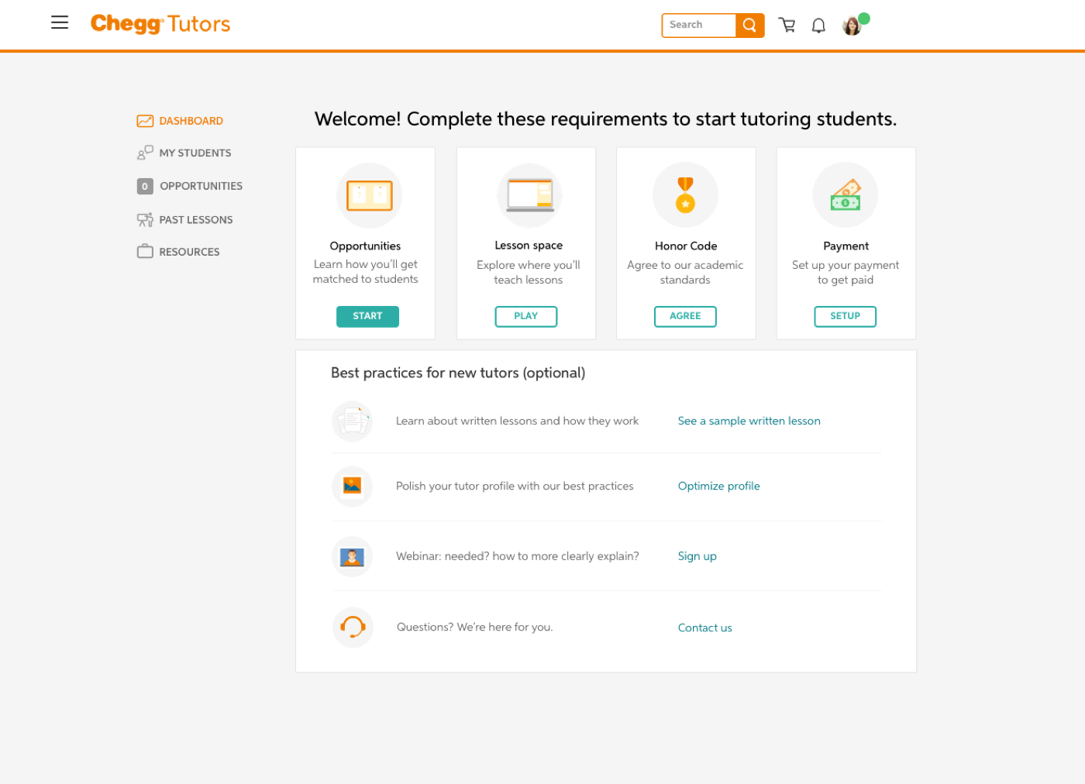Viewport: 1085px width, 784px height.
Task: Click the Contact us link
Action: click(705, 628)
